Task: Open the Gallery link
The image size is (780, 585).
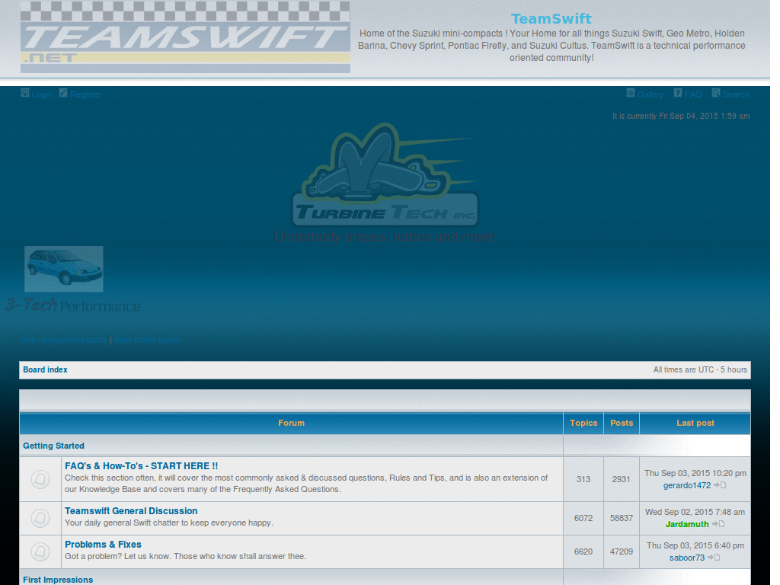Action: (x=651, y=94)
